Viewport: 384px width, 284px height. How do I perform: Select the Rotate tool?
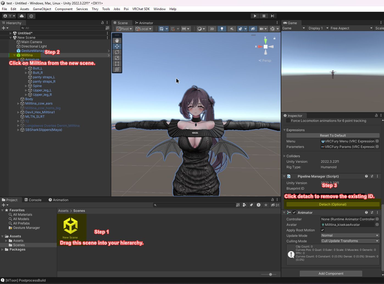(117, 52)
